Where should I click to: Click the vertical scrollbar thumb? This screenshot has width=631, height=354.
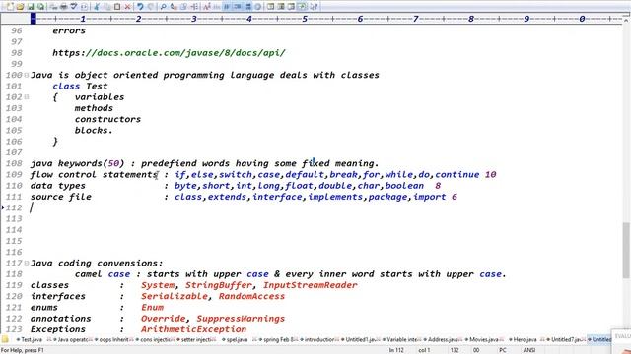click(626, 250)
